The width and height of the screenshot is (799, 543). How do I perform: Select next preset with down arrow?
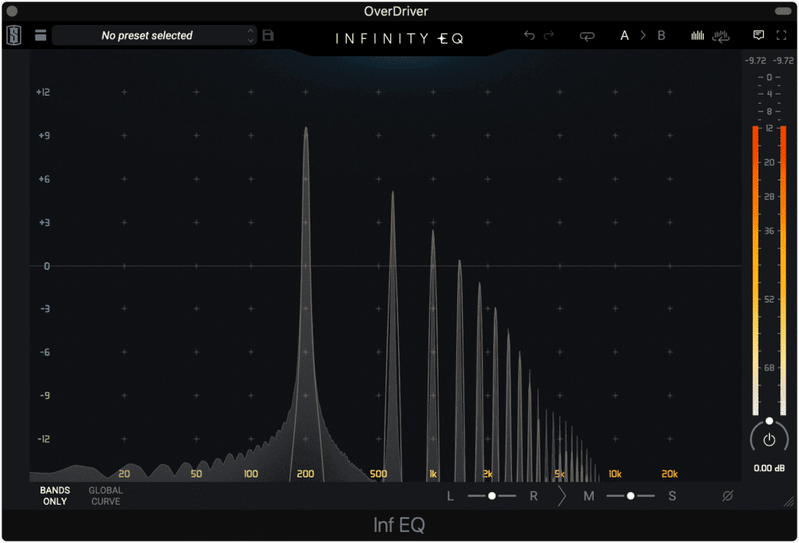250,41
